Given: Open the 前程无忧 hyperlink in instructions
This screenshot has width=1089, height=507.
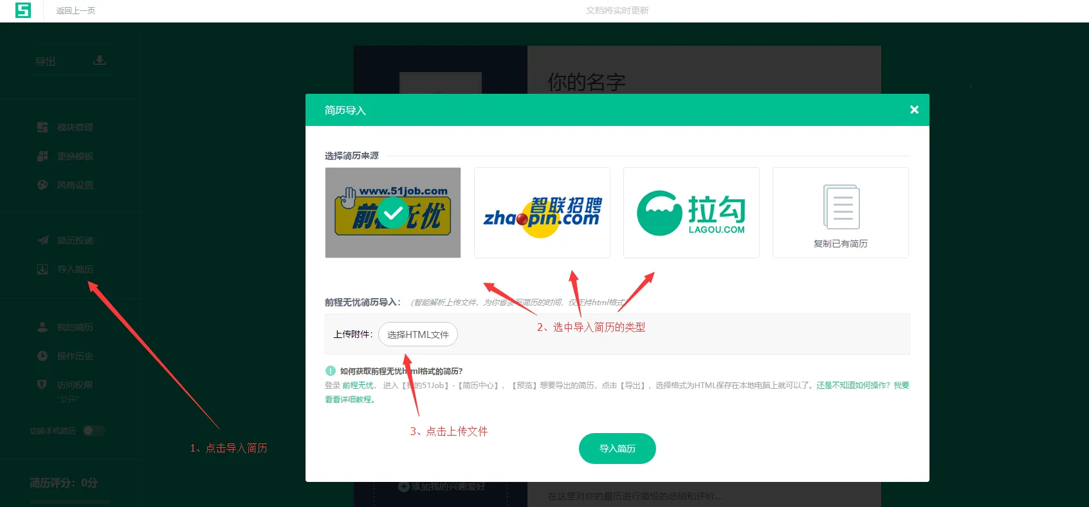Looking at the screenshot, I should pos(358,386).
